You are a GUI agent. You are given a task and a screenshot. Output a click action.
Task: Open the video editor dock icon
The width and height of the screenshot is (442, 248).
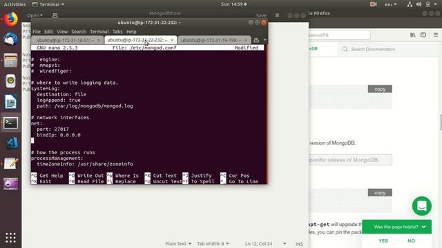click(x=10, y=184)
